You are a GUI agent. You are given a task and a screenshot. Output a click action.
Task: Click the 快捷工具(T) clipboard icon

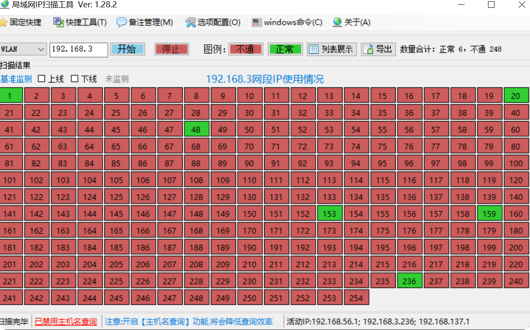pyautogui.click(x=58, y=22)
